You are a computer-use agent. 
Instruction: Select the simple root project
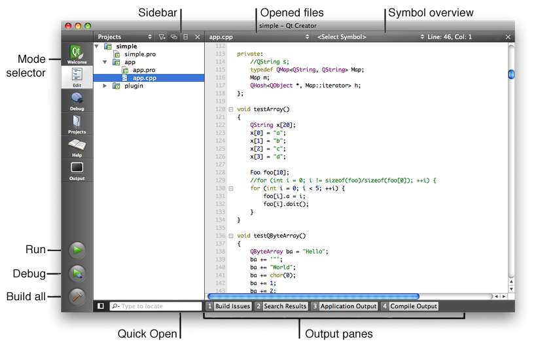126,46
